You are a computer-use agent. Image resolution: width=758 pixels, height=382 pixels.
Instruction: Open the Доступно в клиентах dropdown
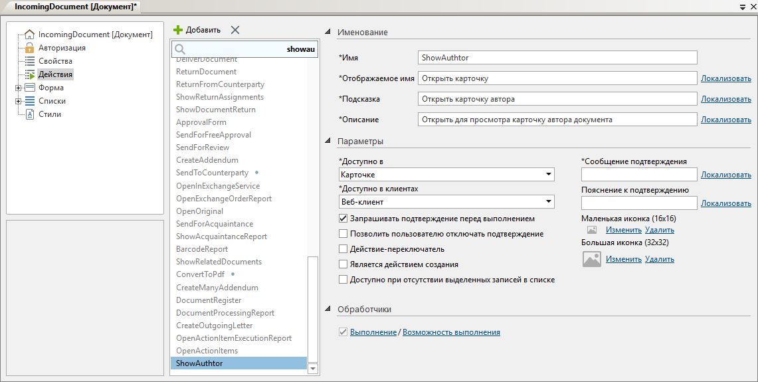(549, 202)
